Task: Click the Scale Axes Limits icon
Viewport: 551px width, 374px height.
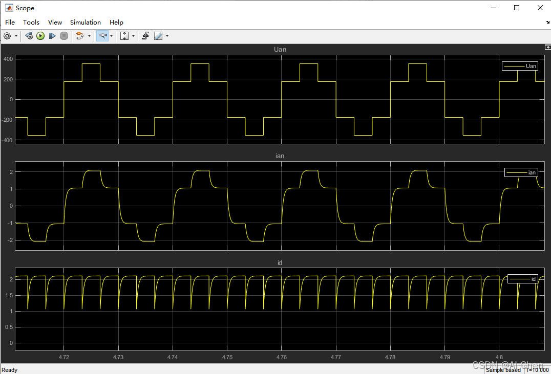Action: point(124,36)
